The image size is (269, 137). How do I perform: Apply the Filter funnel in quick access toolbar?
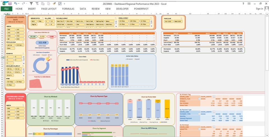pyautogui.click(x=31, y=3)
